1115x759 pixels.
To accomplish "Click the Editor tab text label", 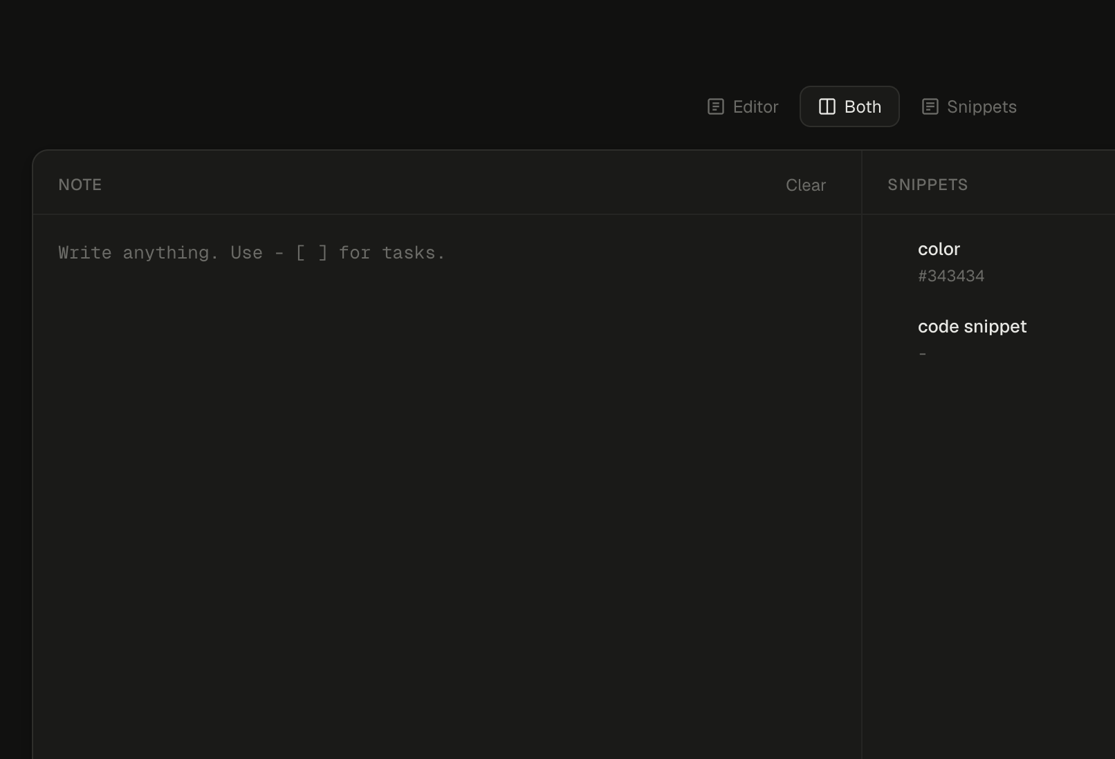I will [x=755, y=106].
